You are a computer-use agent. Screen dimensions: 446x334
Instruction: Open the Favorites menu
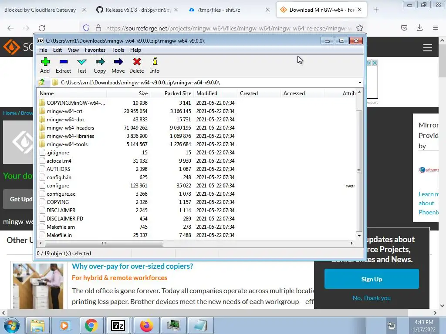(95, 50)
